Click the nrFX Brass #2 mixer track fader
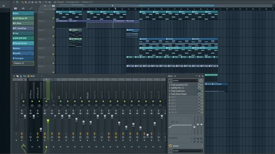The width and height of the screenshot is (275, 154). (x=41, y=129)
